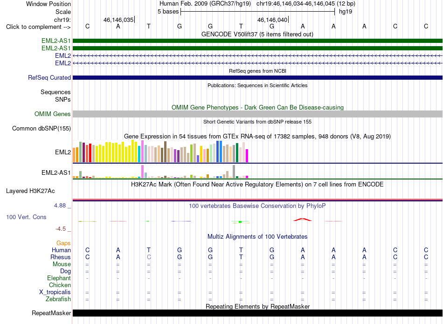The width and height of the screenshot is (443, 324).
Task: Click 'Multiz Alignments of 100 Vertebrates' title
Action: 257,237
